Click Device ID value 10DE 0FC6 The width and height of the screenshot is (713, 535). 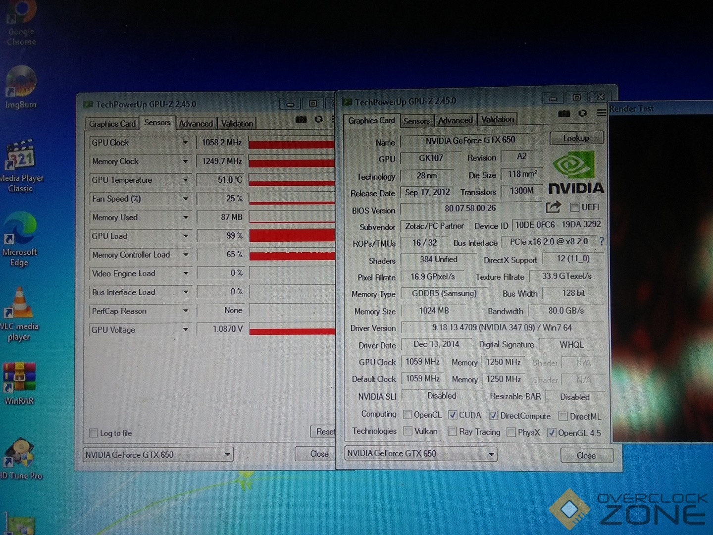pyautogui.click(x=558, y=224)
